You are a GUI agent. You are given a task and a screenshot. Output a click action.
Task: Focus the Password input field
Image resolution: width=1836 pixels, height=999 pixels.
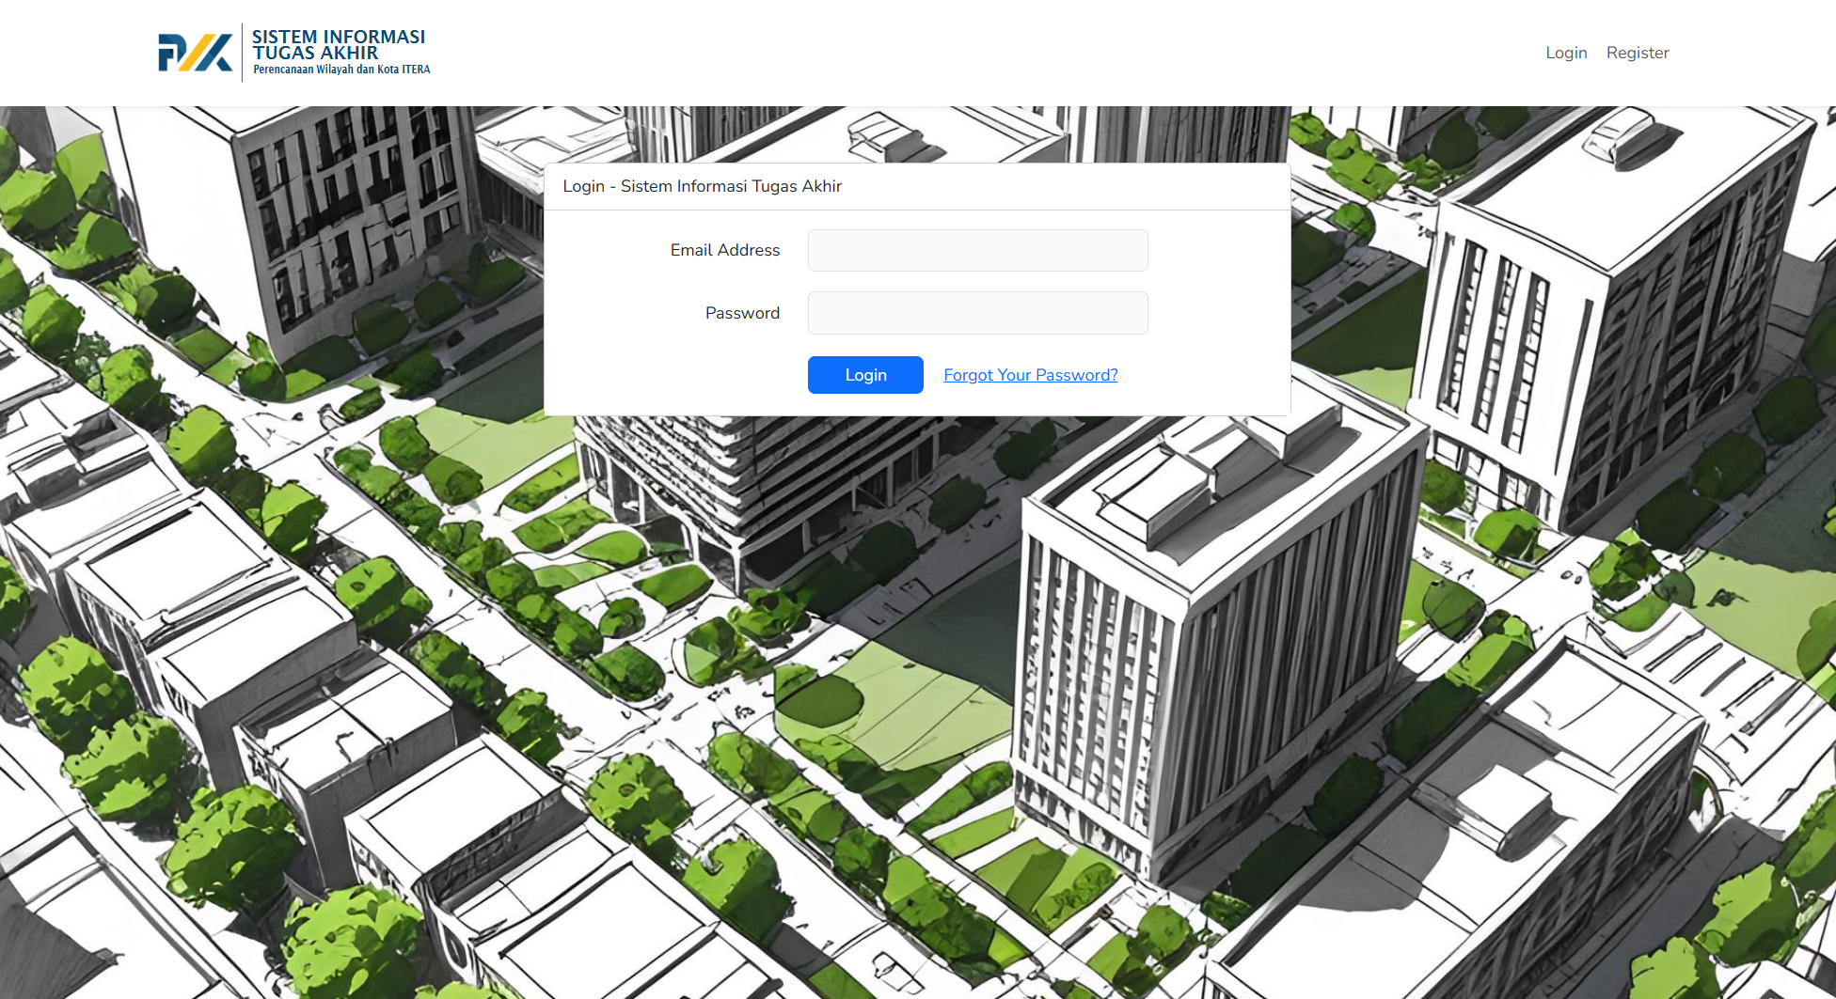click(977, 313)
